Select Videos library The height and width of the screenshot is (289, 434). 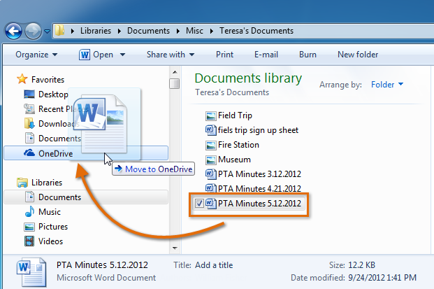(x=50, y=241)
